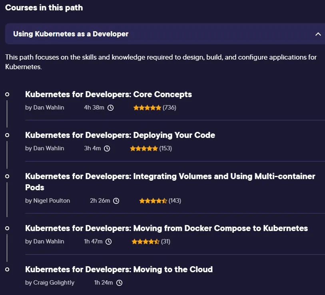325x295 pixels.
Task: Open Moving from Docker Compose to Kubernetes course
Action: click(166, 228)
